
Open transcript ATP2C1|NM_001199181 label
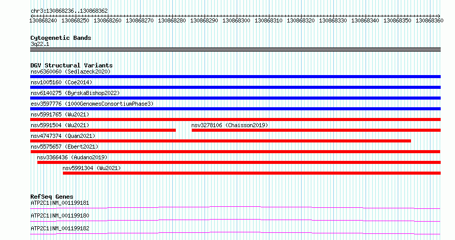[60, 203]
